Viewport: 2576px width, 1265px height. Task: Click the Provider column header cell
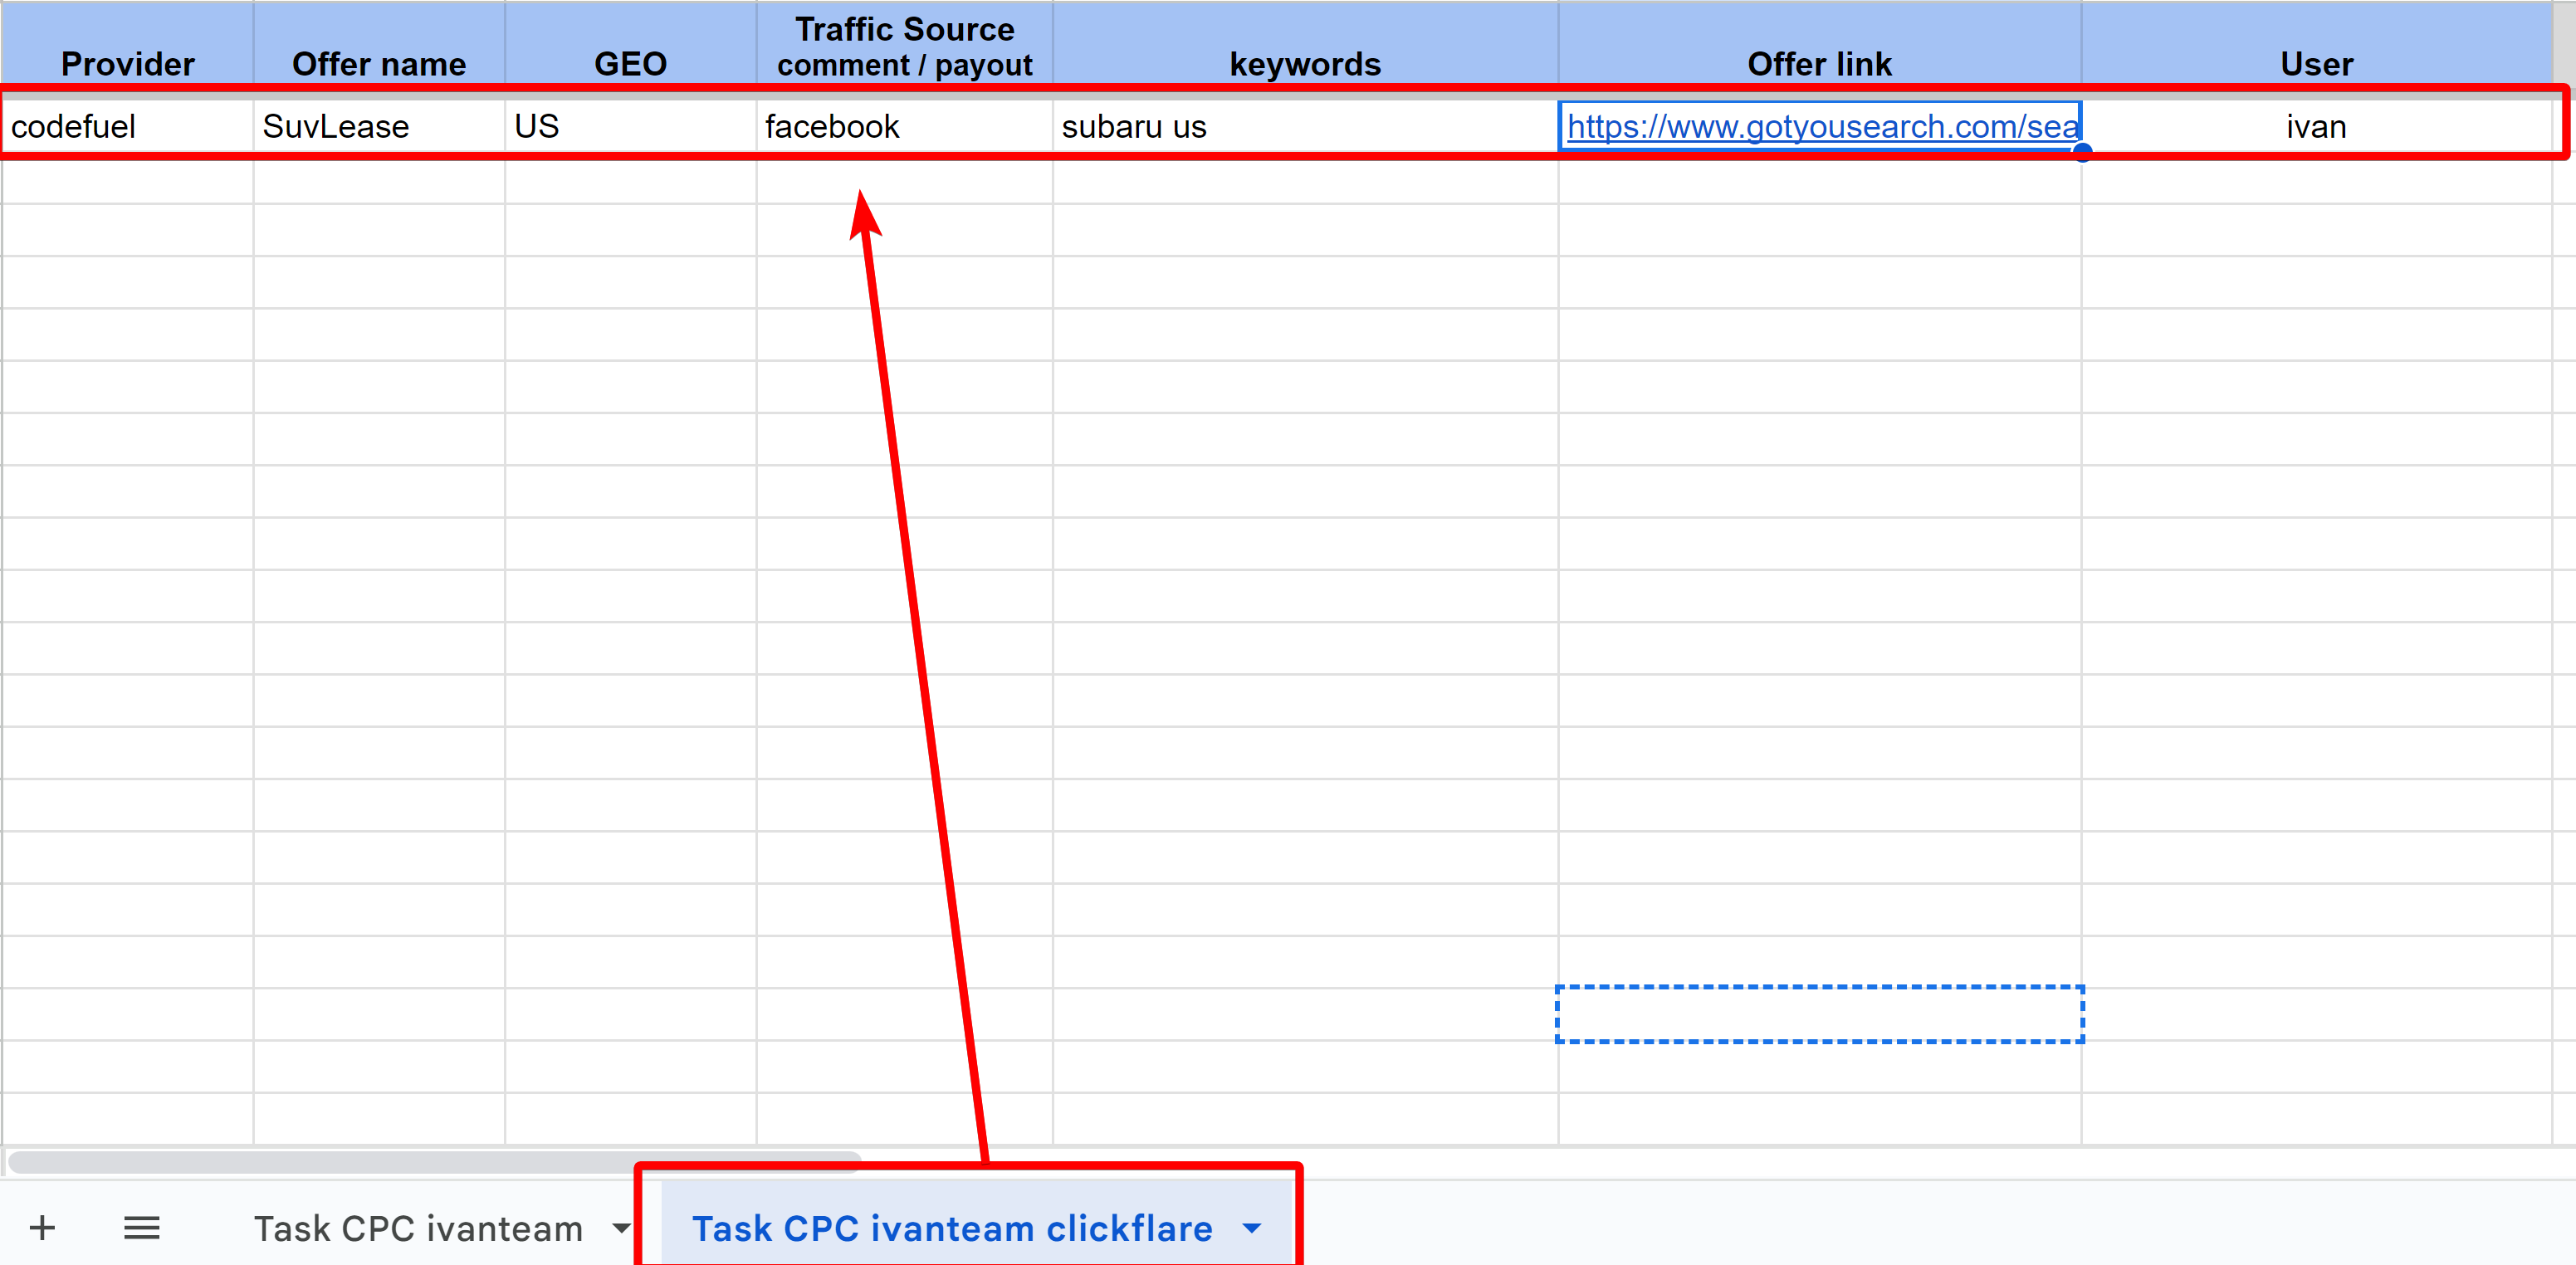(x=128, y=44)
